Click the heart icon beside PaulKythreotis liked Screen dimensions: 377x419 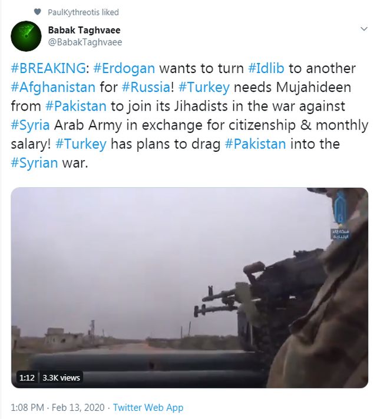coord(38,12)
